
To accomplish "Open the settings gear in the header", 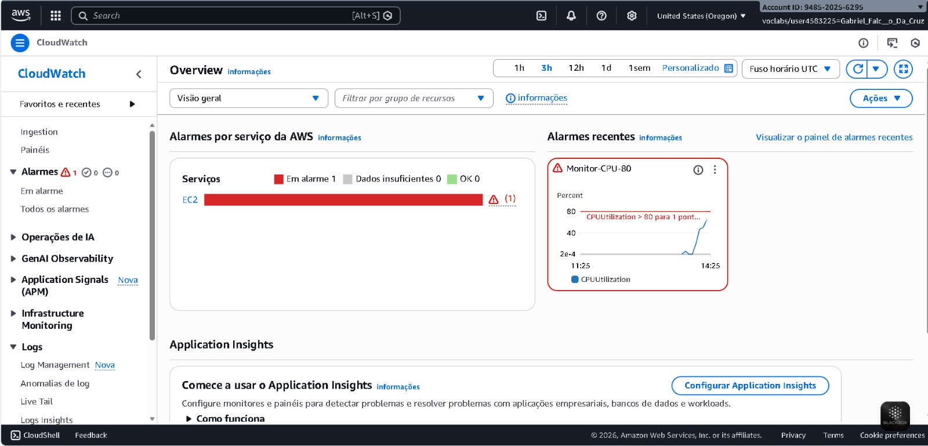I will [632, 16].
